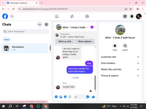This screenshot has width=146, height=109.
Task: Attach a photo using image icon
Action: tap(61, 97)
